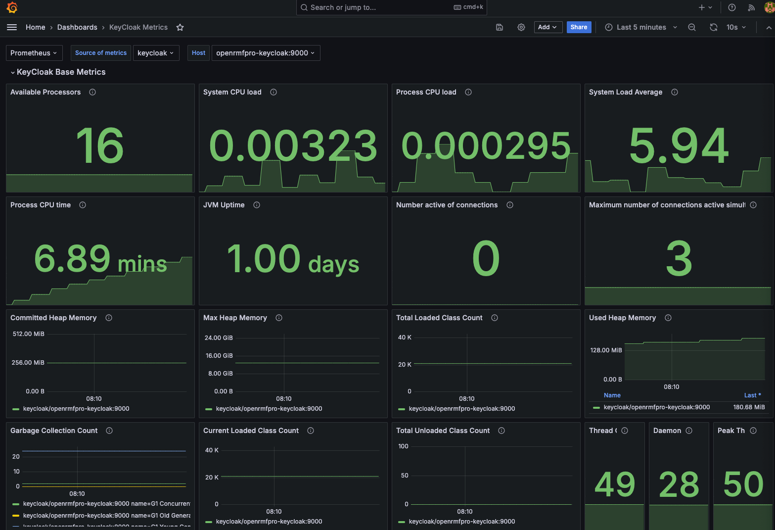The width and height of the screenshot is (775, 530).
Task: Toggle Used Heap Memory legend series
Action: point(657,407)
